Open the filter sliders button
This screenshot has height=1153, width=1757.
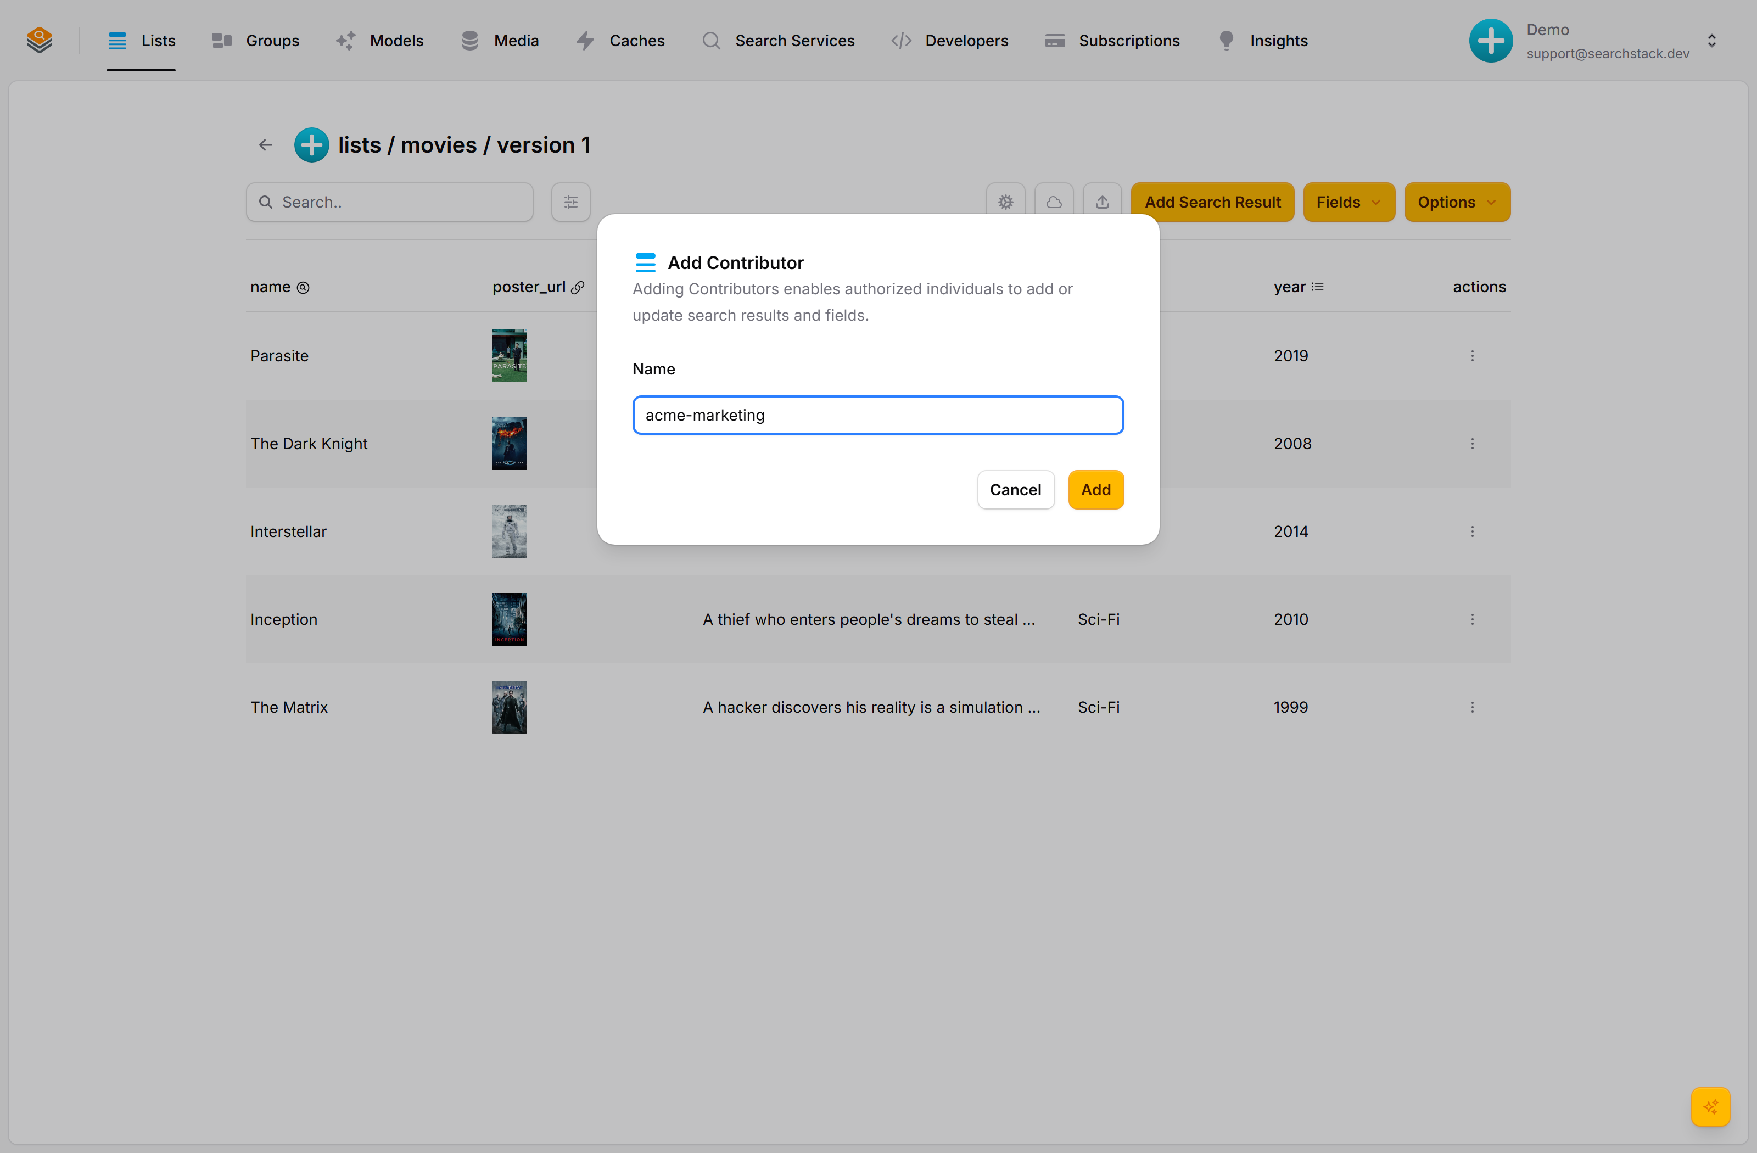[x=570, y=202]
